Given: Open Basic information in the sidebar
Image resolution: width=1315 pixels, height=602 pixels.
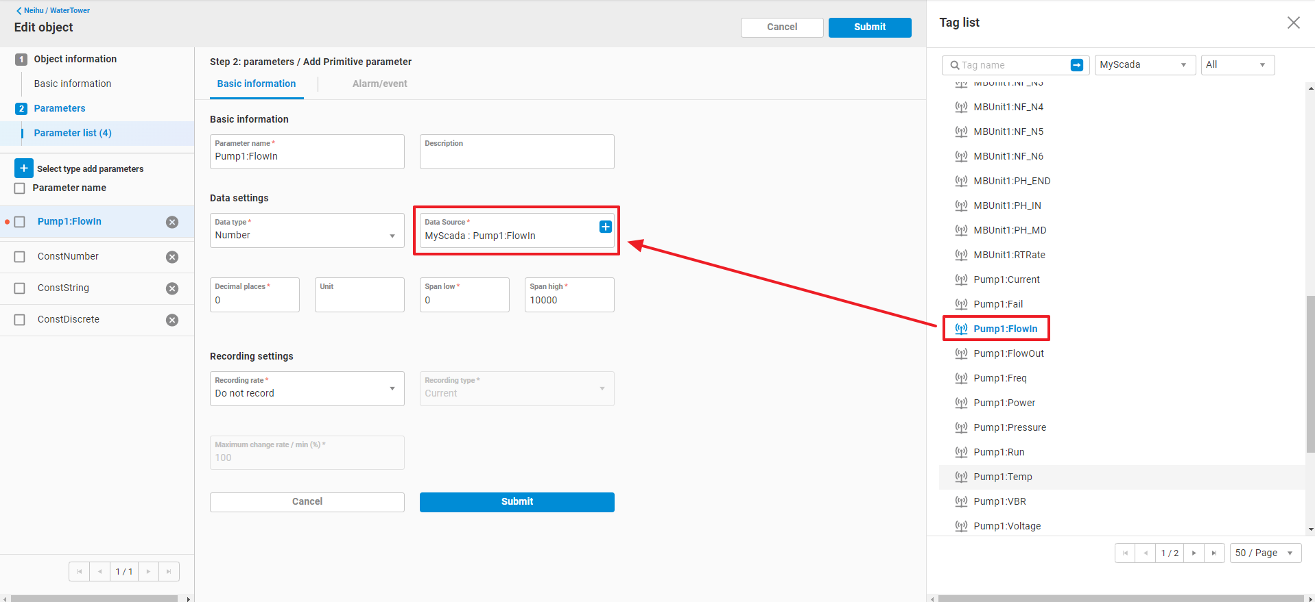Looking at the screenshot, I should coord(73,84).
